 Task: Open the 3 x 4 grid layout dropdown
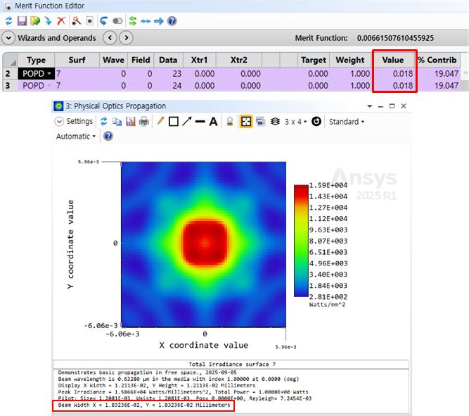point(296,121)
